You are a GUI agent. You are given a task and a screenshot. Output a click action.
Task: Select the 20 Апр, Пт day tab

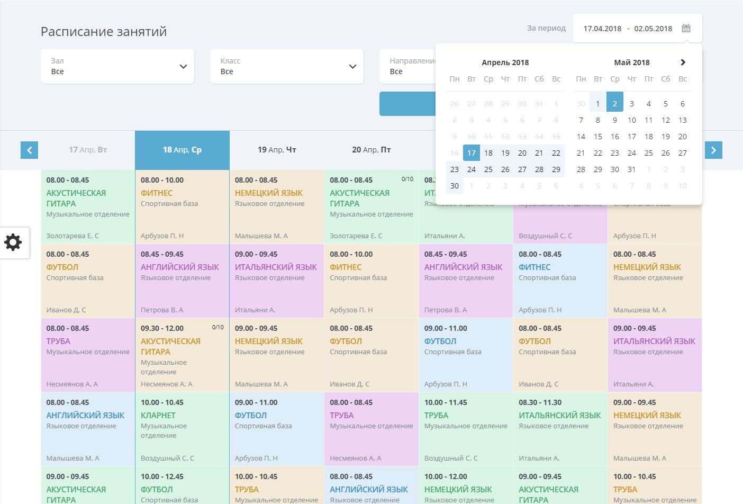371,150
